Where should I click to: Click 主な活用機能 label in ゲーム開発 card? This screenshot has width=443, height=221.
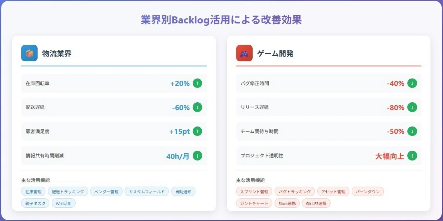pos(250,180)
